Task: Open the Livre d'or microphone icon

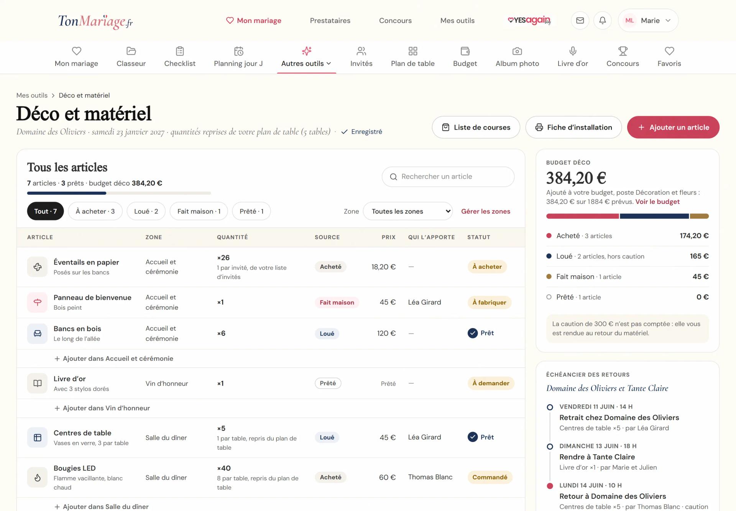Action: pos(573,51)
